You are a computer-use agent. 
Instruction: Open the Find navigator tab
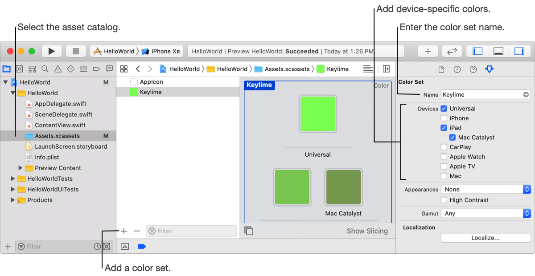45,69
